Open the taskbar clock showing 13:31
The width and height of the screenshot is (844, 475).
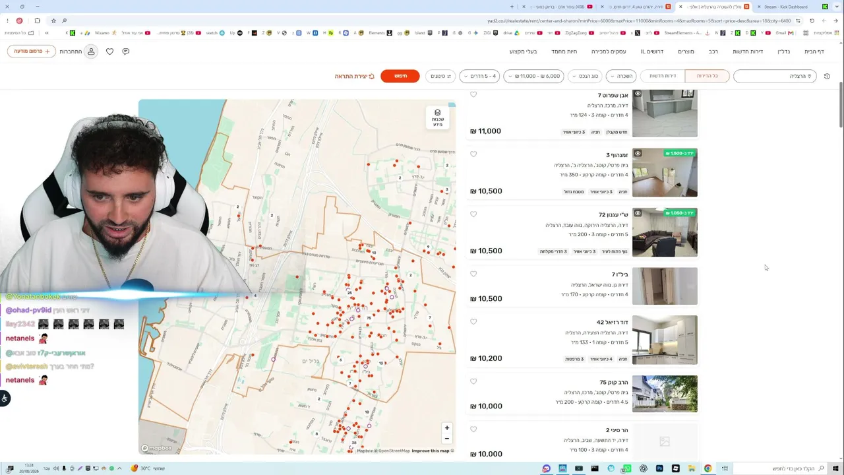[x=29, y=468]
